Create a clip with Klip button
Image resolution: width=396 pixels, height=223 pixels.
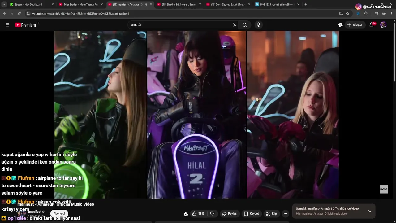[271, 214]
